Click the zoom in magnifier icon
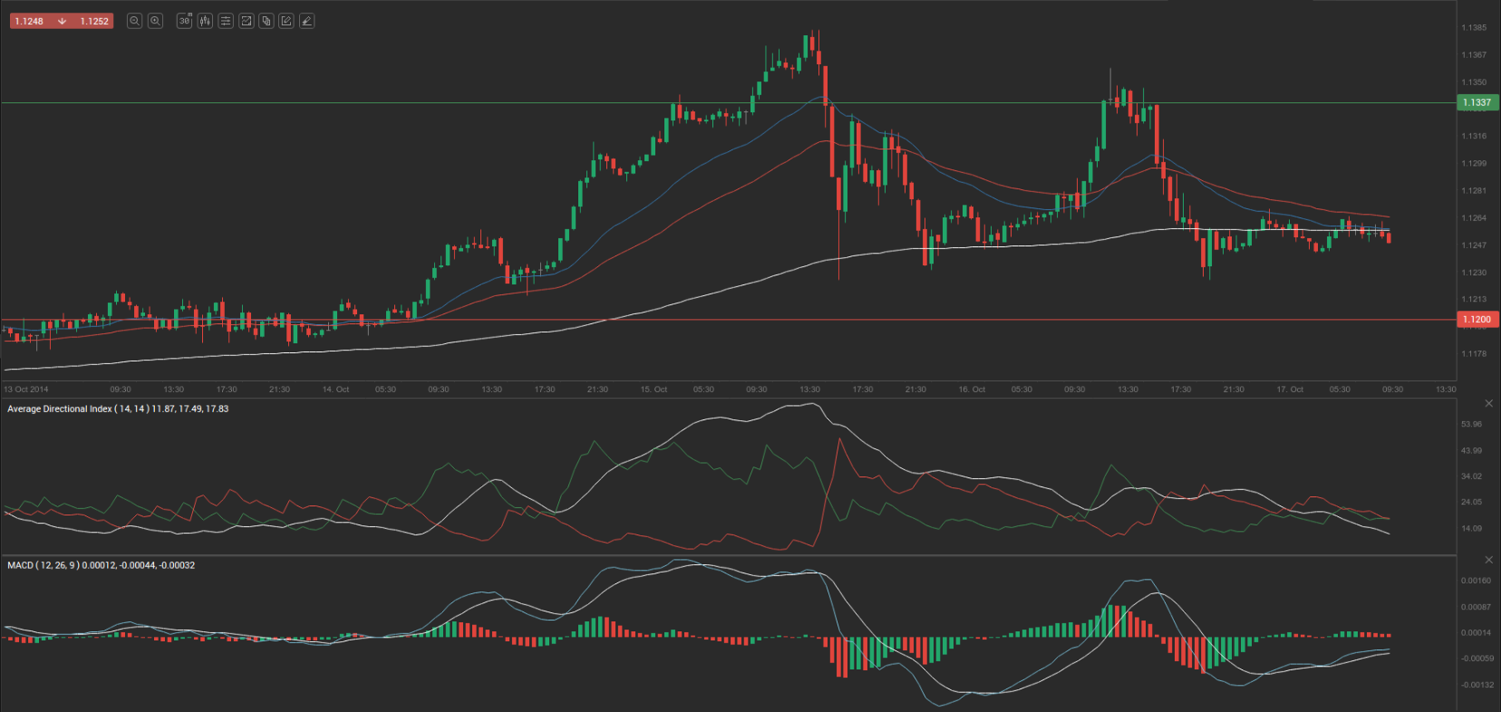This screenshot has height=712, width=1501. click(x=155, y=21)
